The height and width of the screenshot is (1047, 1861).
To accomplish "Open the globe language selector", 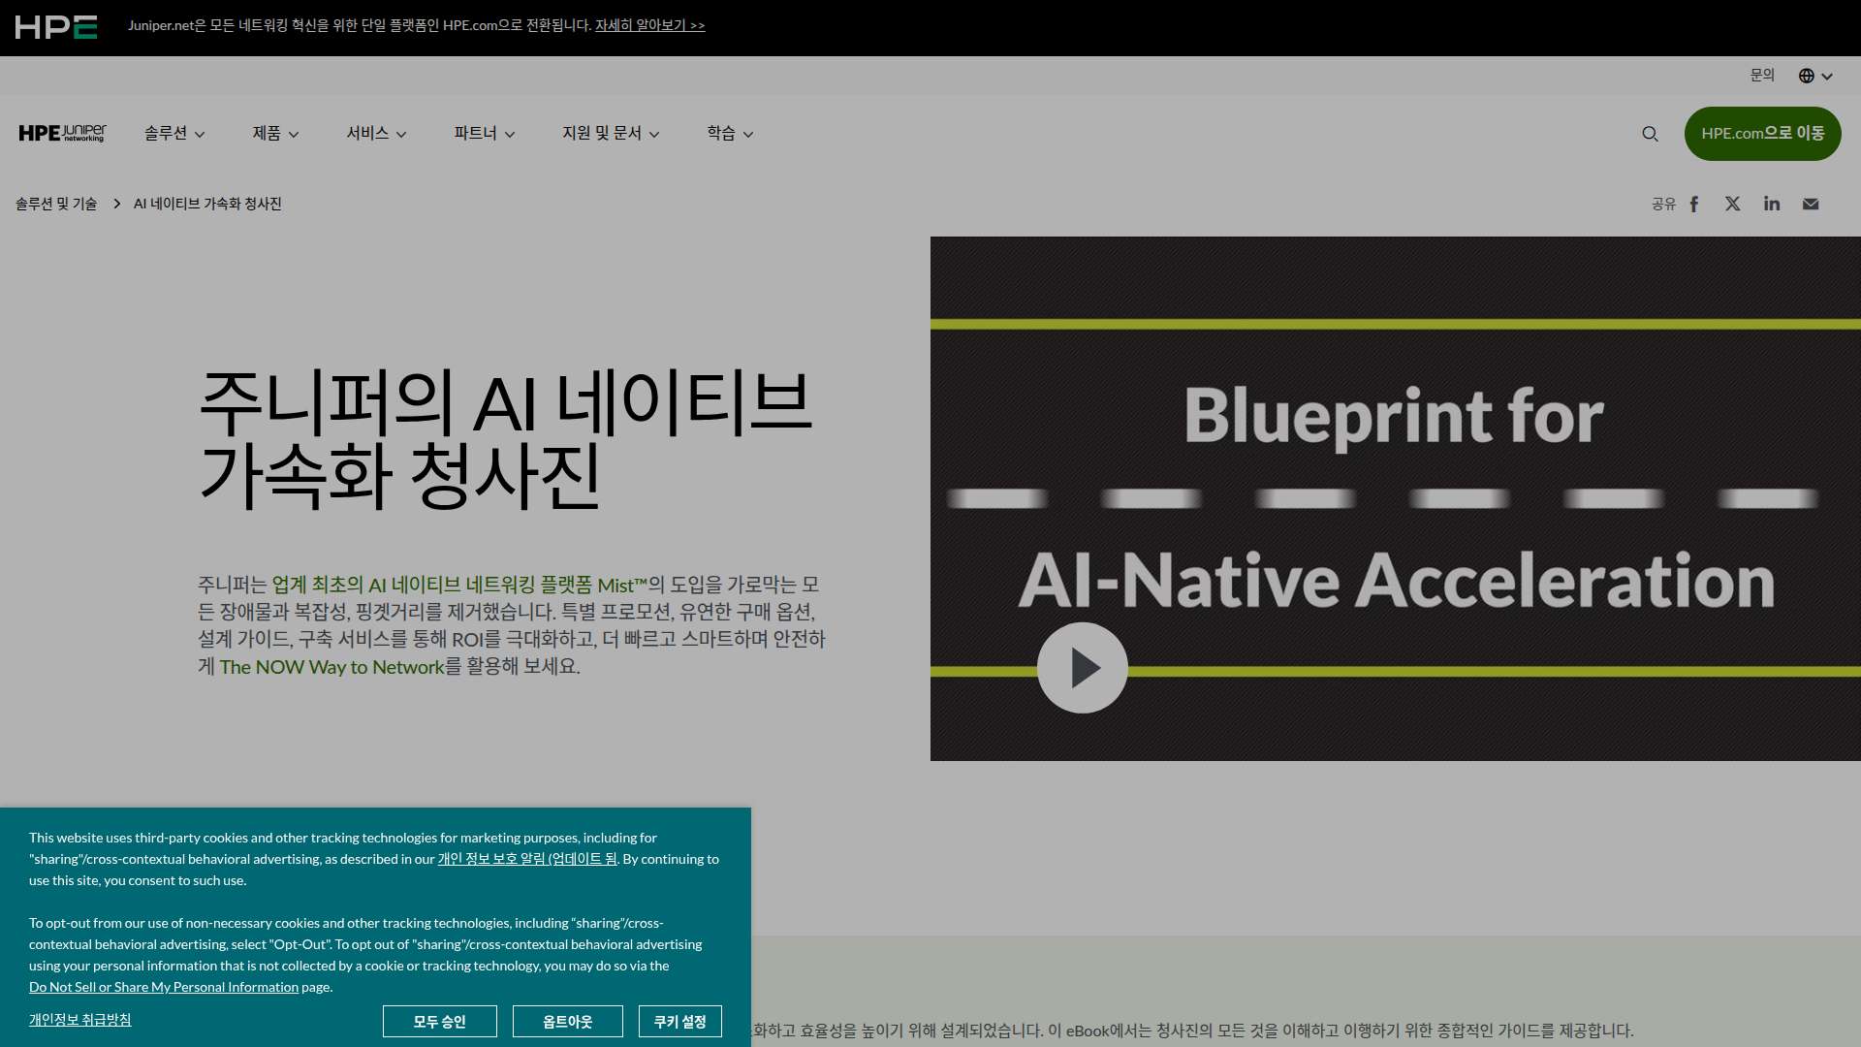I will (1815, 76).
